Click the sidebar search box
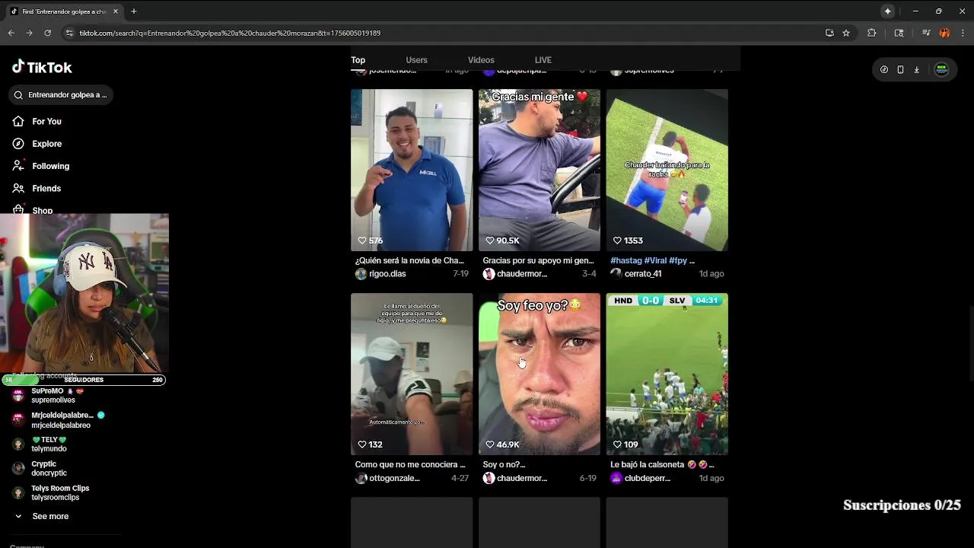974x548 pixels. point(61,94)
